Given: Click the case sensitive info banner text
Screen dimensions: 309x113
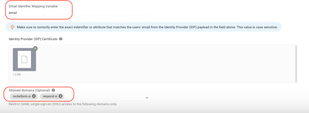Looking at the screenshot, I should 147,27.
